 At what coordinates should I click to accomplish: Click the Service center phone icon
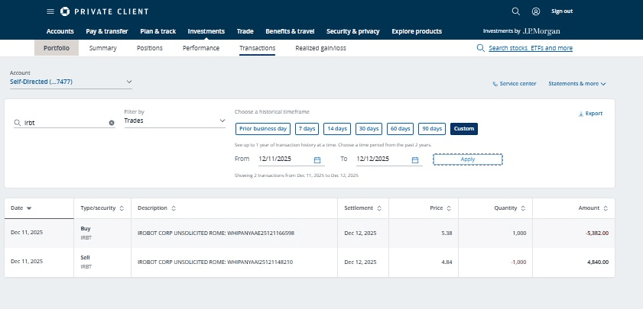tap(495, 83)
